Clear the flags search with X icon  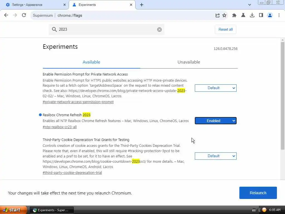click(159, 30)
